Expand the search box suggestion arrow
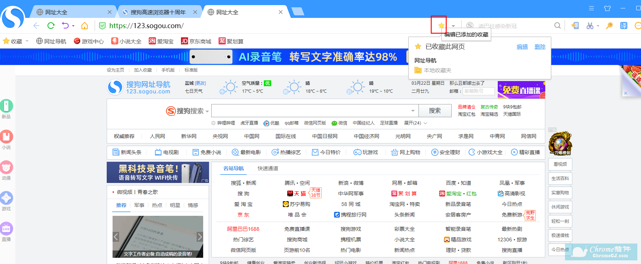Screen dimensions: 641x264 tap(413, 111)
